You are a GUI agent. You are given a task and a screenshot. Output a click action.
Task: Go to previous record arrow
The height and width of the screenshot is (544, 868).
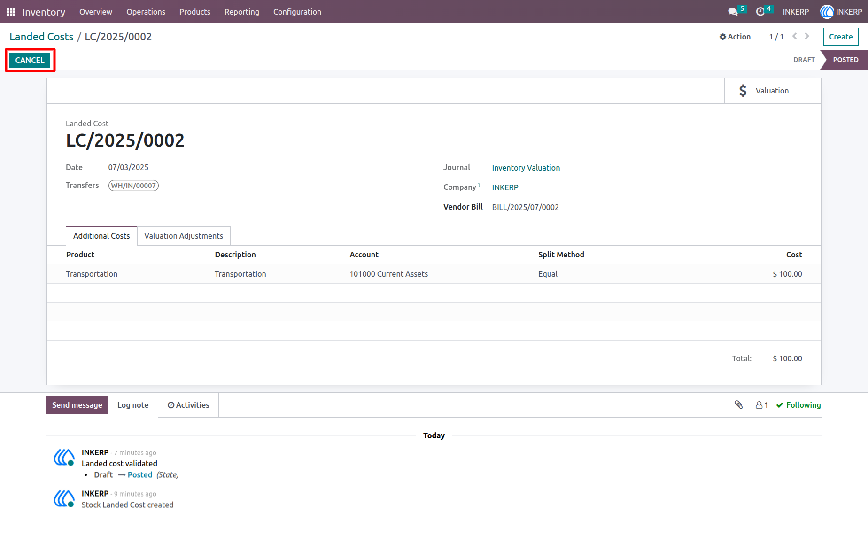794,36
